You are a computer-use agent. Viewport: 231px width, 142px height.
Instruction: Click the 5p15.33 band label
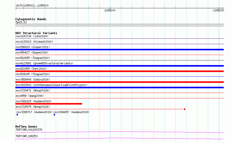(21, 22)
